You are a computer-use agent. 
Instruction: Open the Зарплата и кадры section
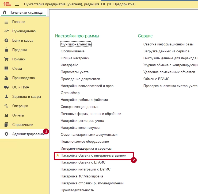[x=26, y=97]
